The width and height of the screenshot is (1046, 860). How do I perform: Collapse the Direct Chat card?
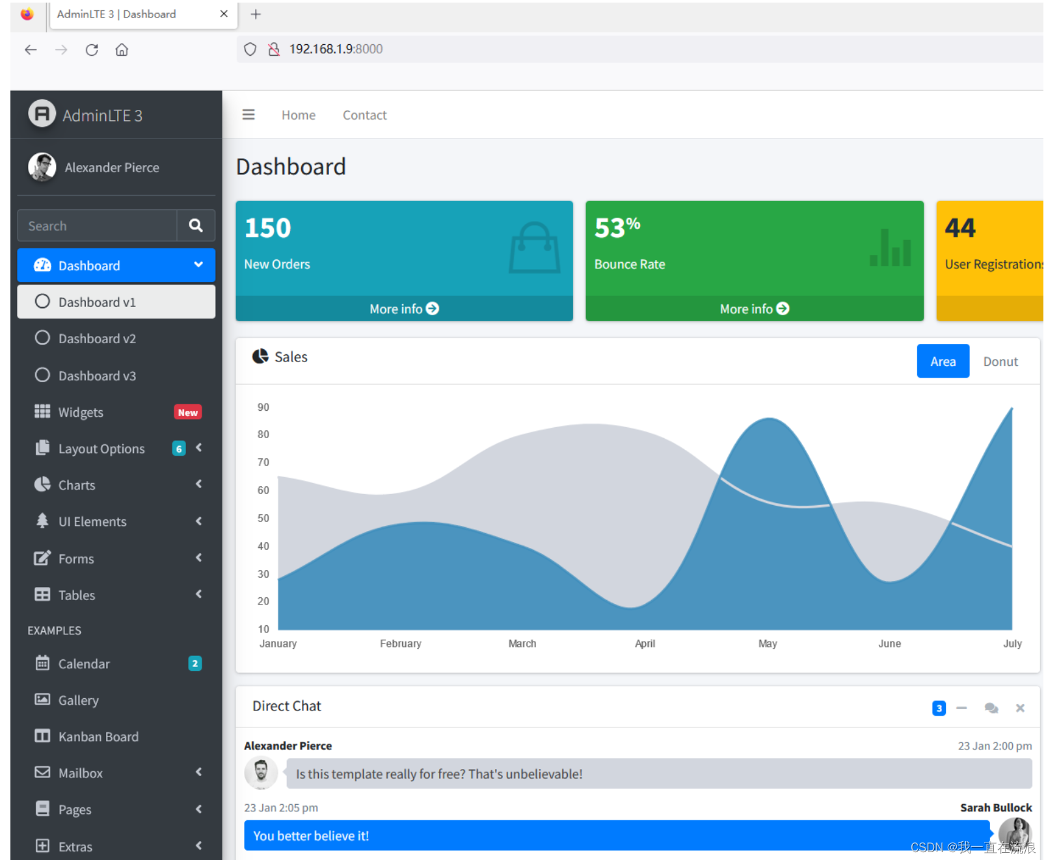962,708
